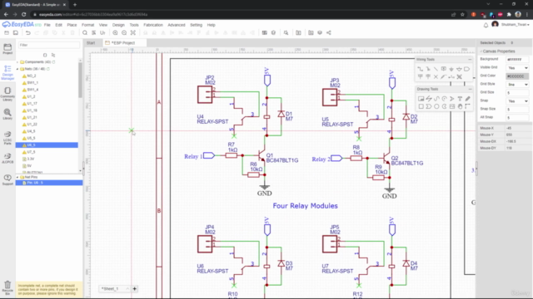Image resolution: width=533 pixels, height=299 pixels.
Task: Click the Save toolbar icon
Action: (x=15, y=33)
